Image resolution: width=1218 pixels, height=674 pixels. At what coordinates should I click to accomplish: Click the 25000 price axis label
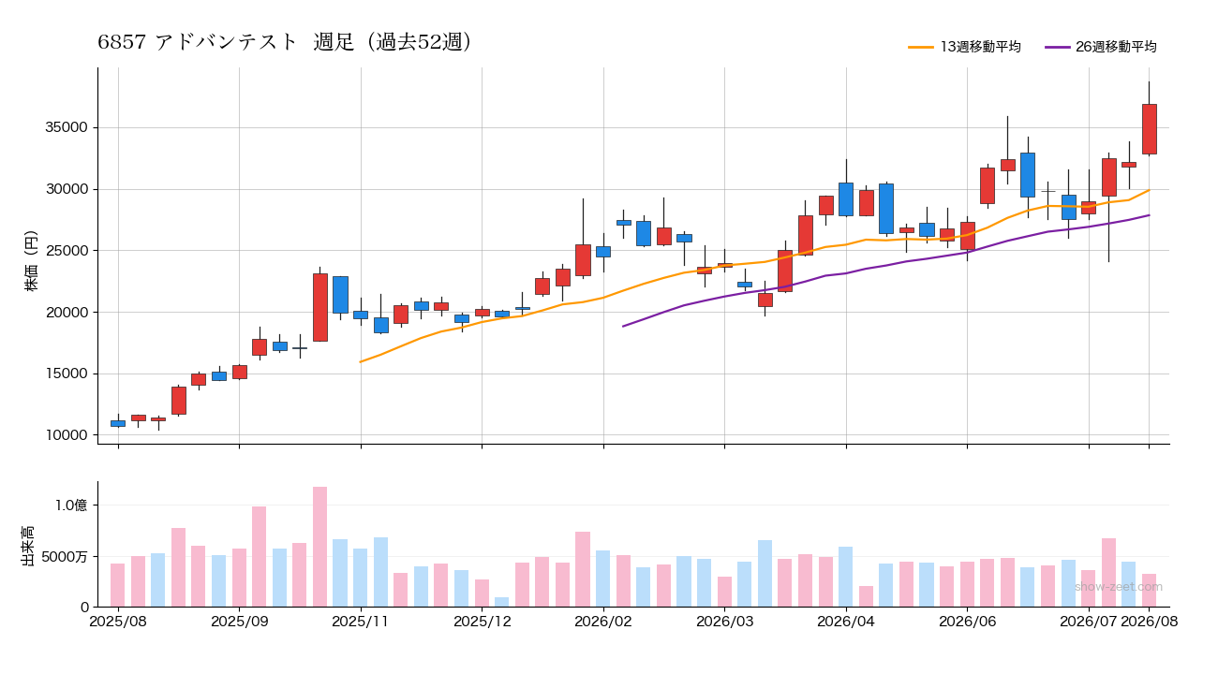click(67, 251)
